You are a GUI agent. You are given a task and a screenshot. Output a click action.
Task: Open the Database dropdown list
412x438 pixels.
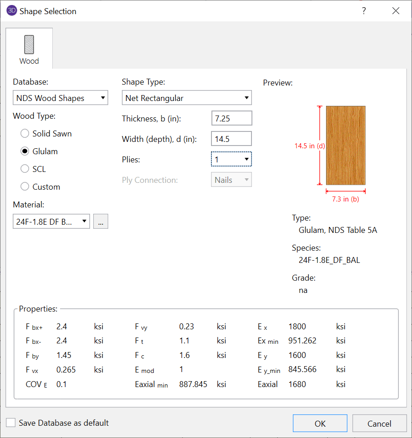point(60,98)
